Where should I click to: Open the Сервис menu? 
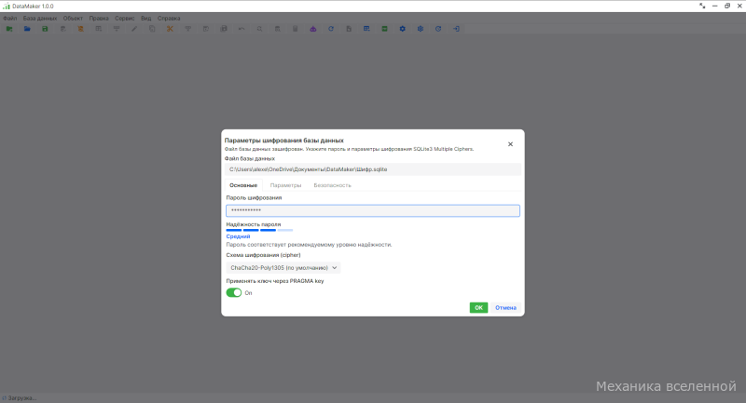point(125,19)
